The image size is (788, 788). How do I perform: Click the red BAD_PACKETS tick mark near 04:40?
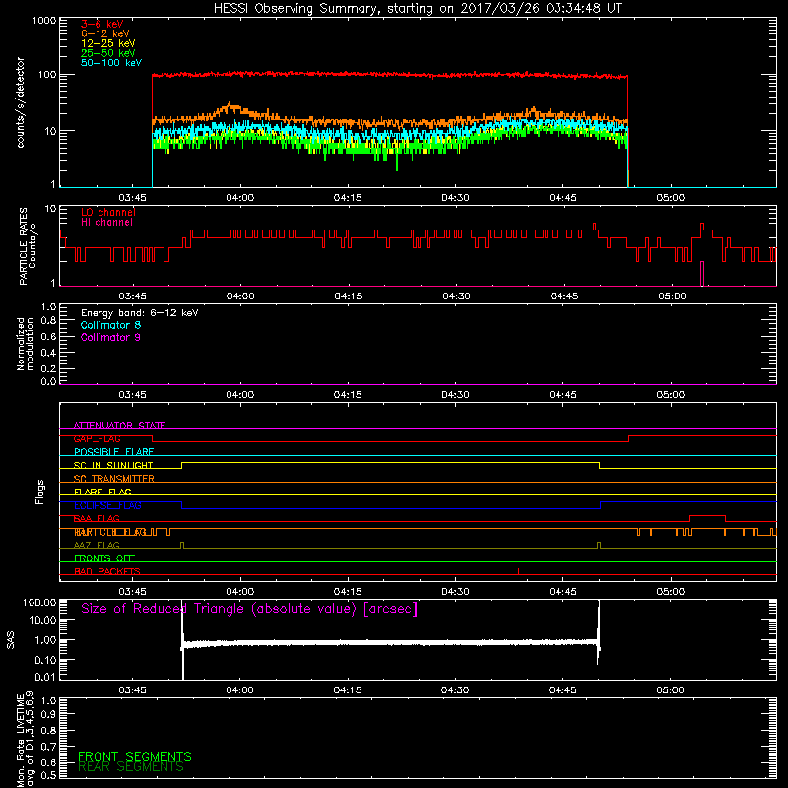pyautogui.click(x=518, y=571)
